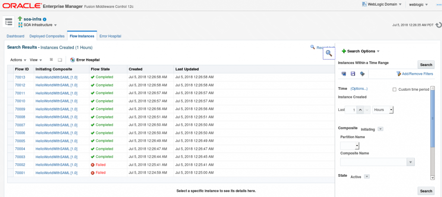Screen dimensions: 442x197
Task: Click the soa-infra target title
Action: click(x=32, y=19)
